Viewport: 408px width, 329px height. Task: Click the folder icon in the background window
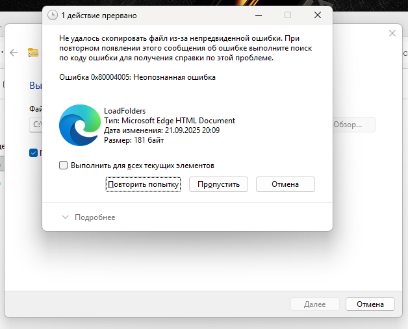(33, 53)
